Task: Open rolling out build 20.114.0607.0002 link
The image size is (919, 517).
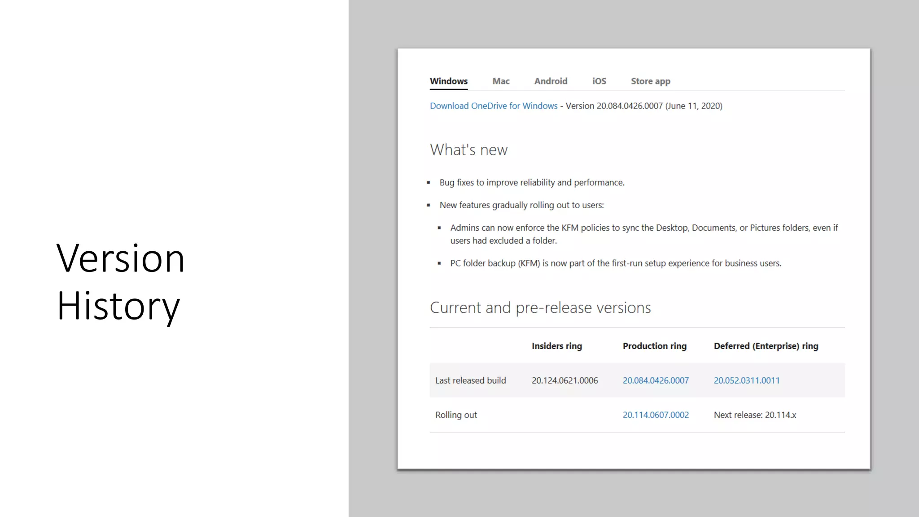Action: (656, 415)
